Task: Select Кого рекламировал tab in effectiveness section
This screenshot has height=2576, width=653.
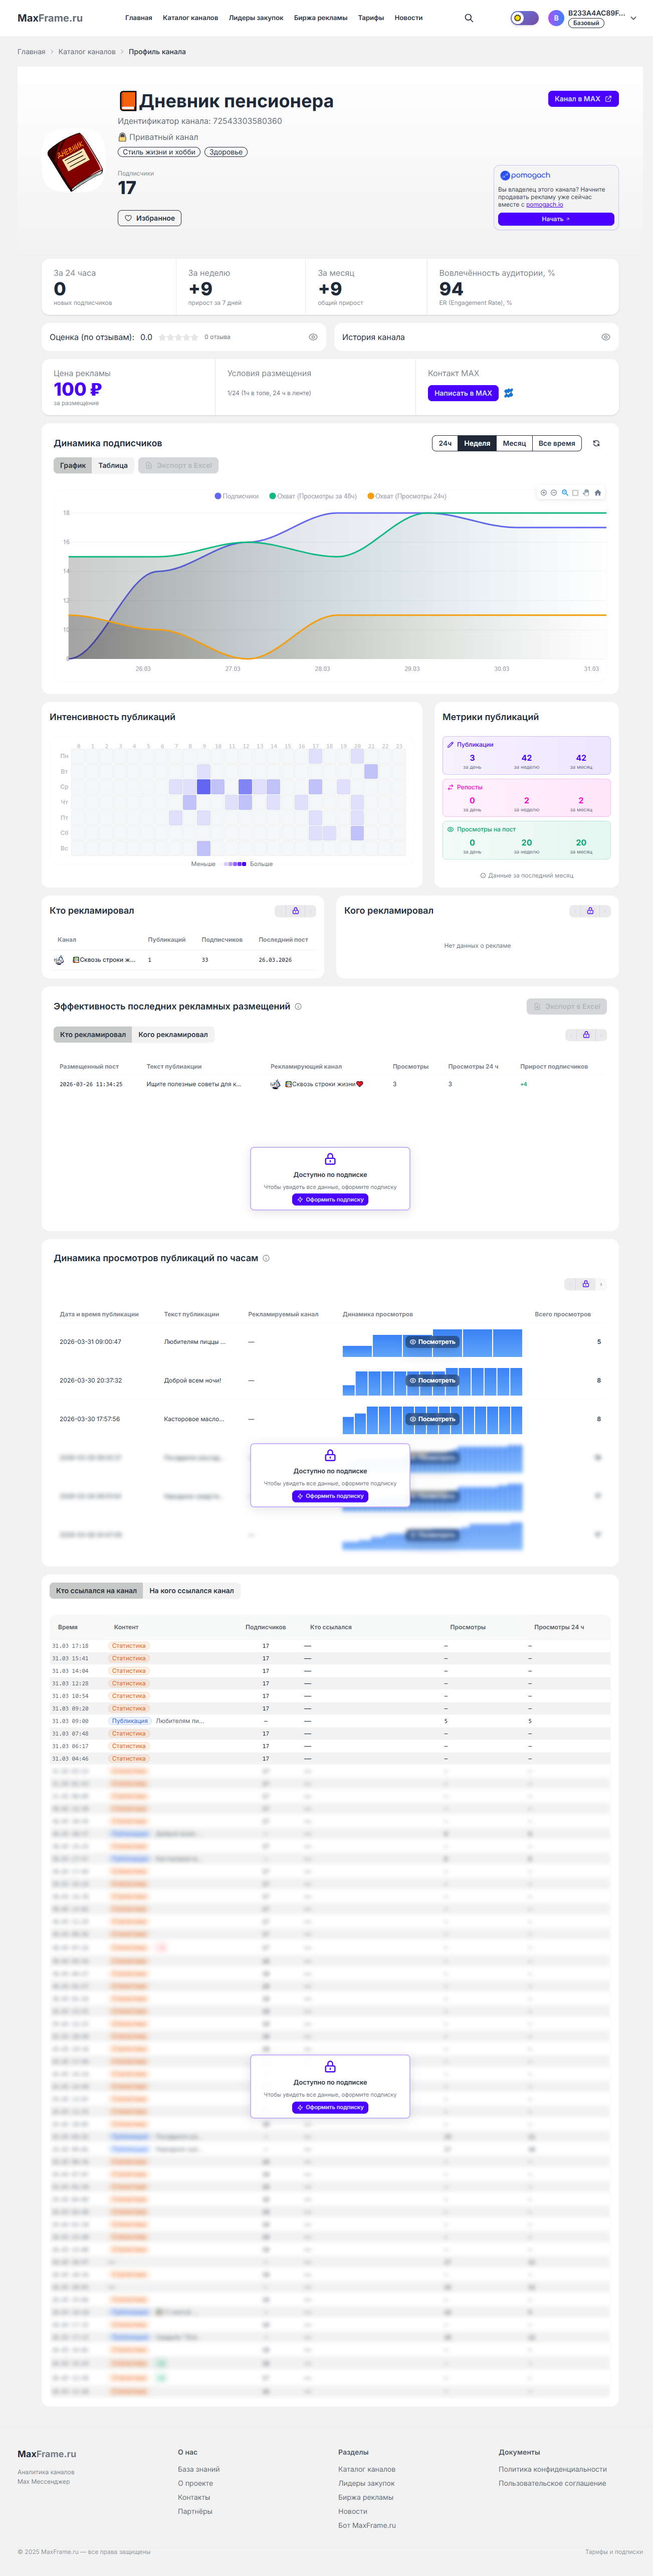Action: click(x=173, y=1035)
